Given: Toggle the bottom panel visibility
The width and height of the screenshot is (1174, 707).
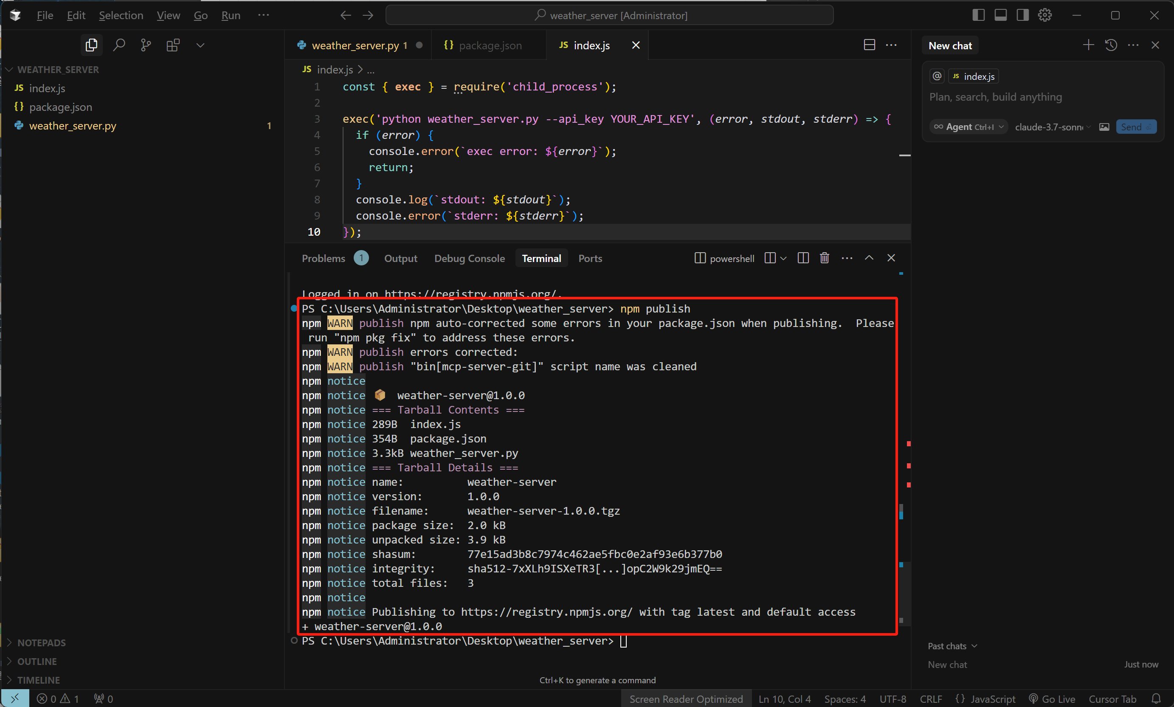Looking at the screenshot, I should pyautogui.click(x=1001, y=15).
